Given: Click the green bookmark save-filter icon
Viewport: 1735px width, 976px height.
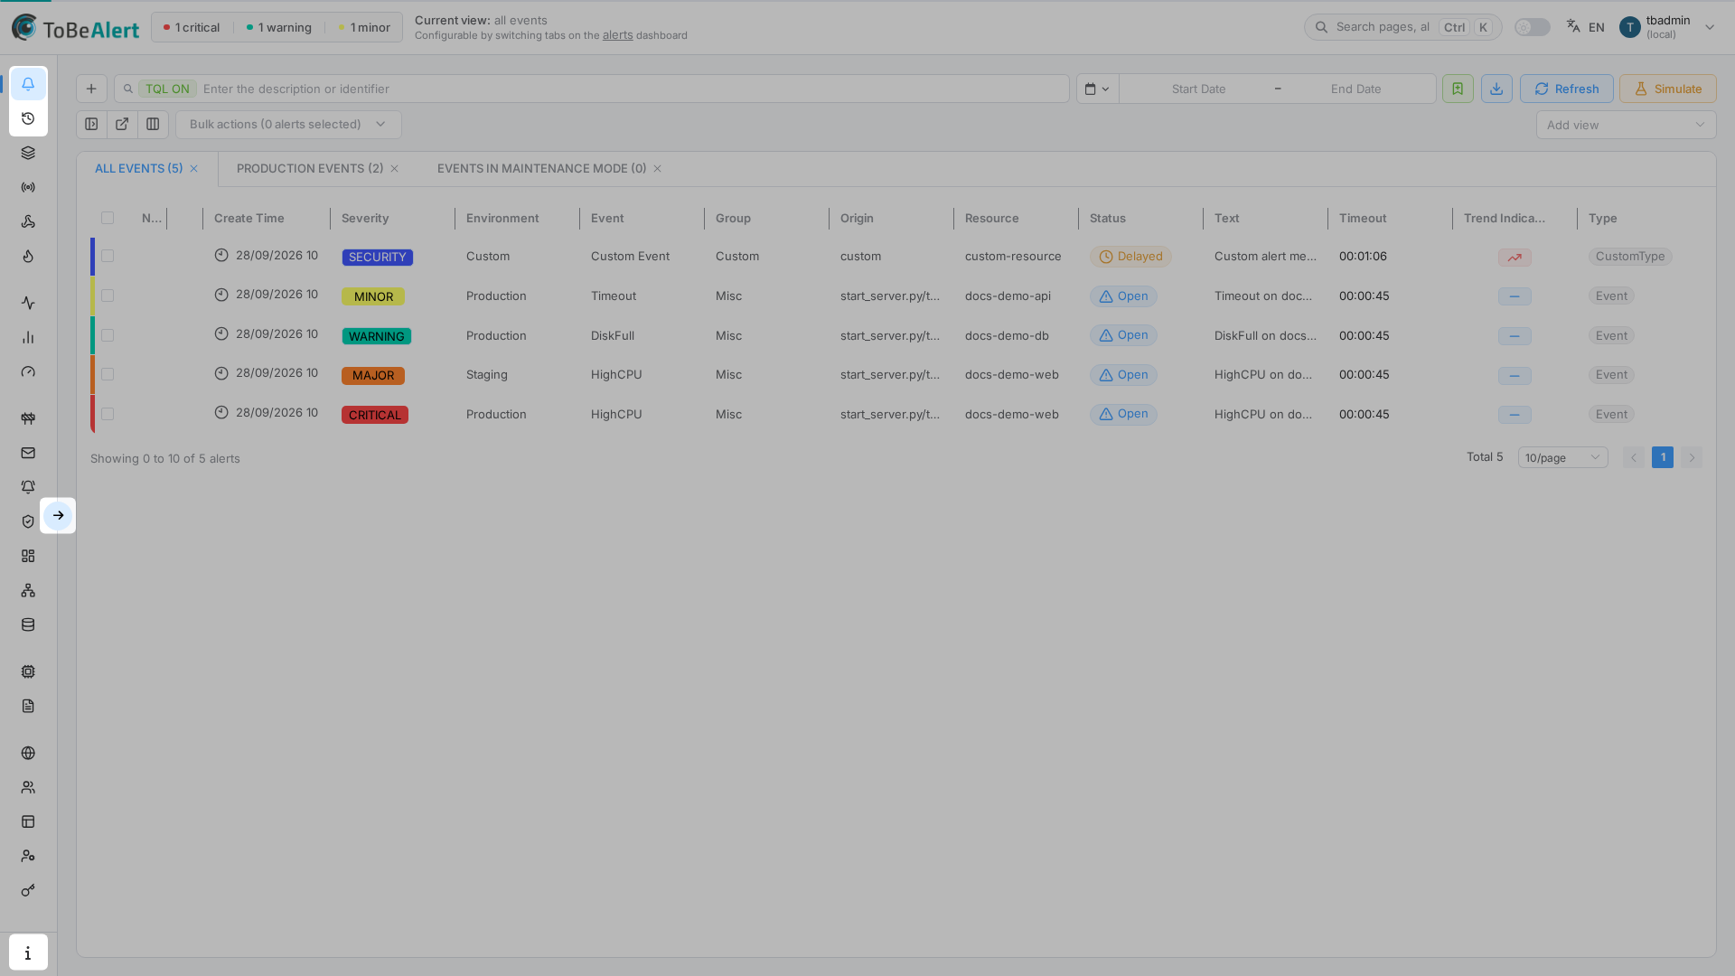Looking at the screenshot, I should click(x=1458, y=89).
